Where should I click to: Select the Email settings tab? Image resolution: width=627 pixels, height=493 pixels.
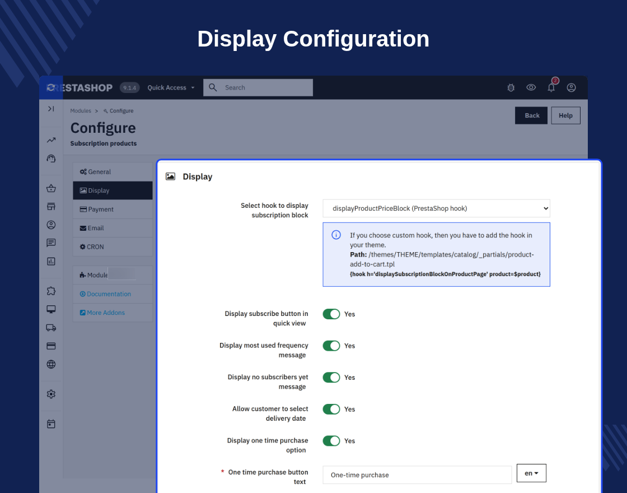[113, 228]
